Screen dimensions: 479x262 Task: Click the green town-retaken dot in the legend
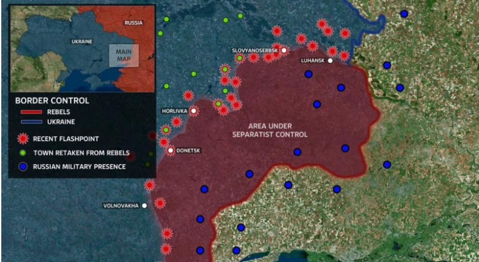tap(23, 153)
